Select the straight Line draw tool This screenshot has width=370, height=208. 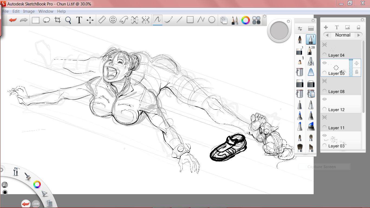[x=179, y=20]
